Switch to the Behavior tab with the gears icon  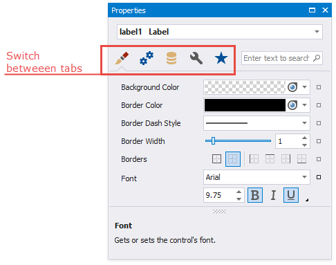(x=147, y=58)
